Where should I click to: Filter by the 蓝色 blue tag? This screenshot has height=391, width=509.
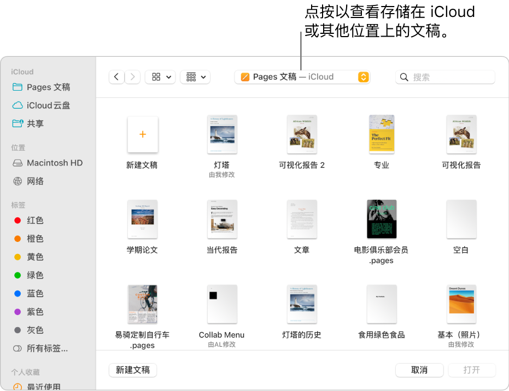point(29,293)
